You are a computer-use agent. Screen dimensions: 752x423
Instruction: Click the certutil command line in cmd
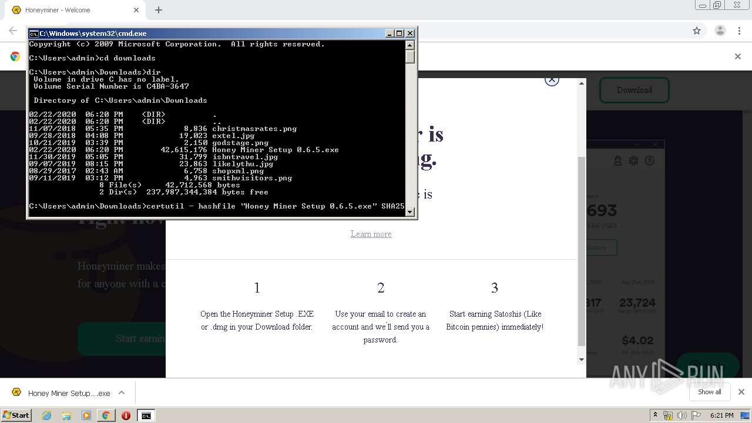(217, 206)
